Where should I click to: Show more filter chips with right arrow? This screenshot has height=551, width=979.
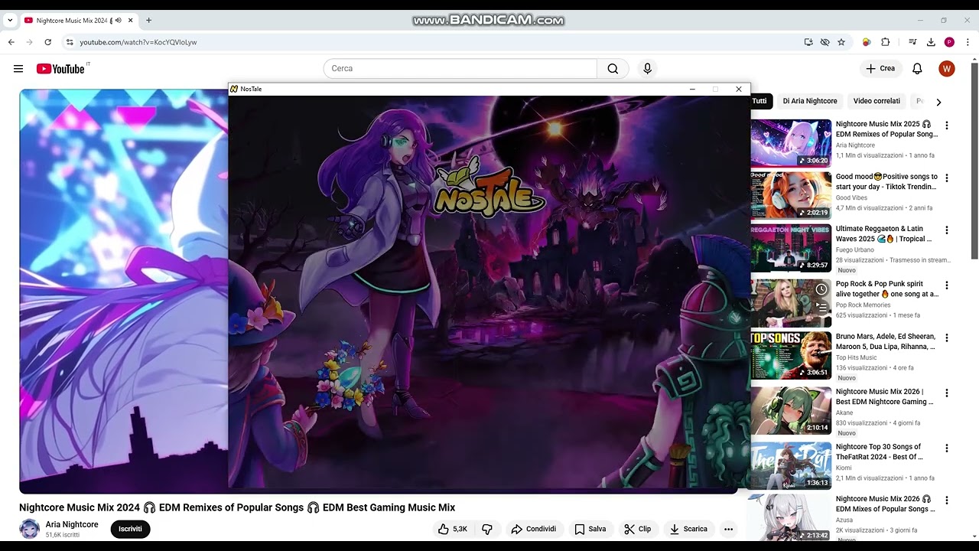pyautogui.click(x=938, y=102)
